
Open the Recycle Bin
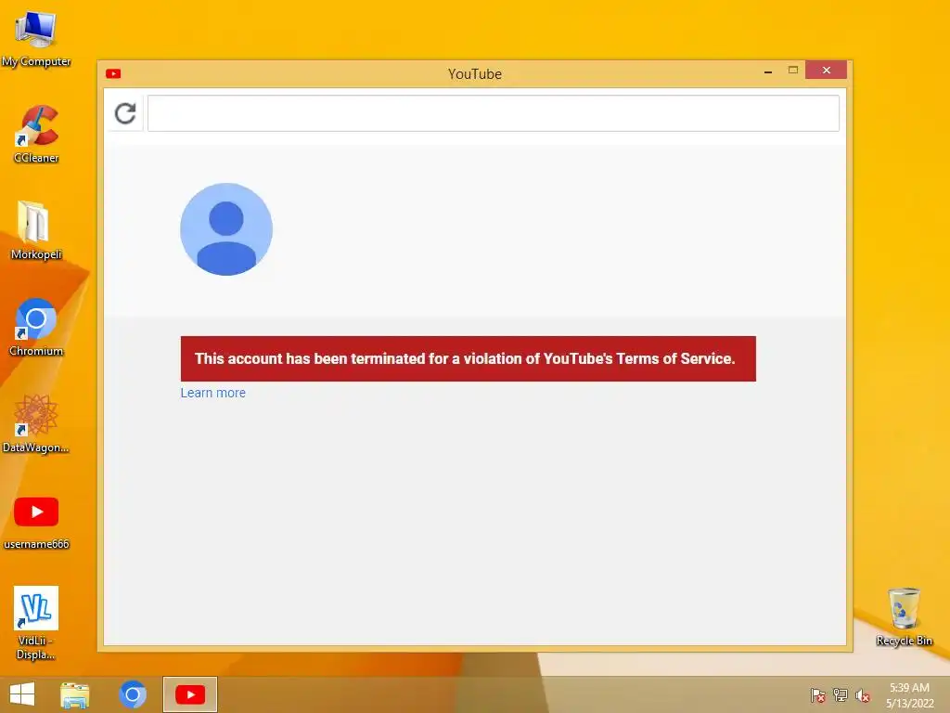[x=904, y=617]
